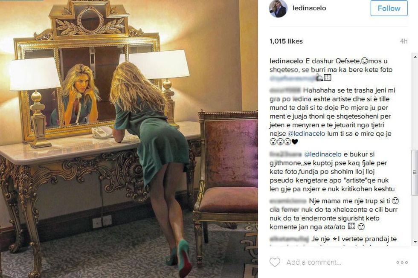The width and height of the screenshot is (418, 278).
Task: Click the comments scrollbar up arrow
Action: [x=415, y=57]
